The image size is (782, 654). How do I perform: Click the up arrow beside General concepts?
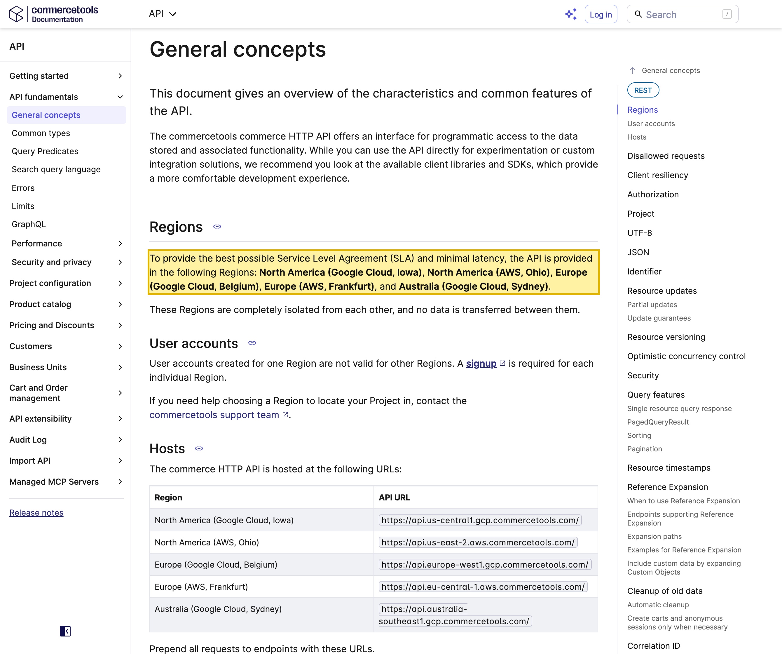[x=632, y=70]
